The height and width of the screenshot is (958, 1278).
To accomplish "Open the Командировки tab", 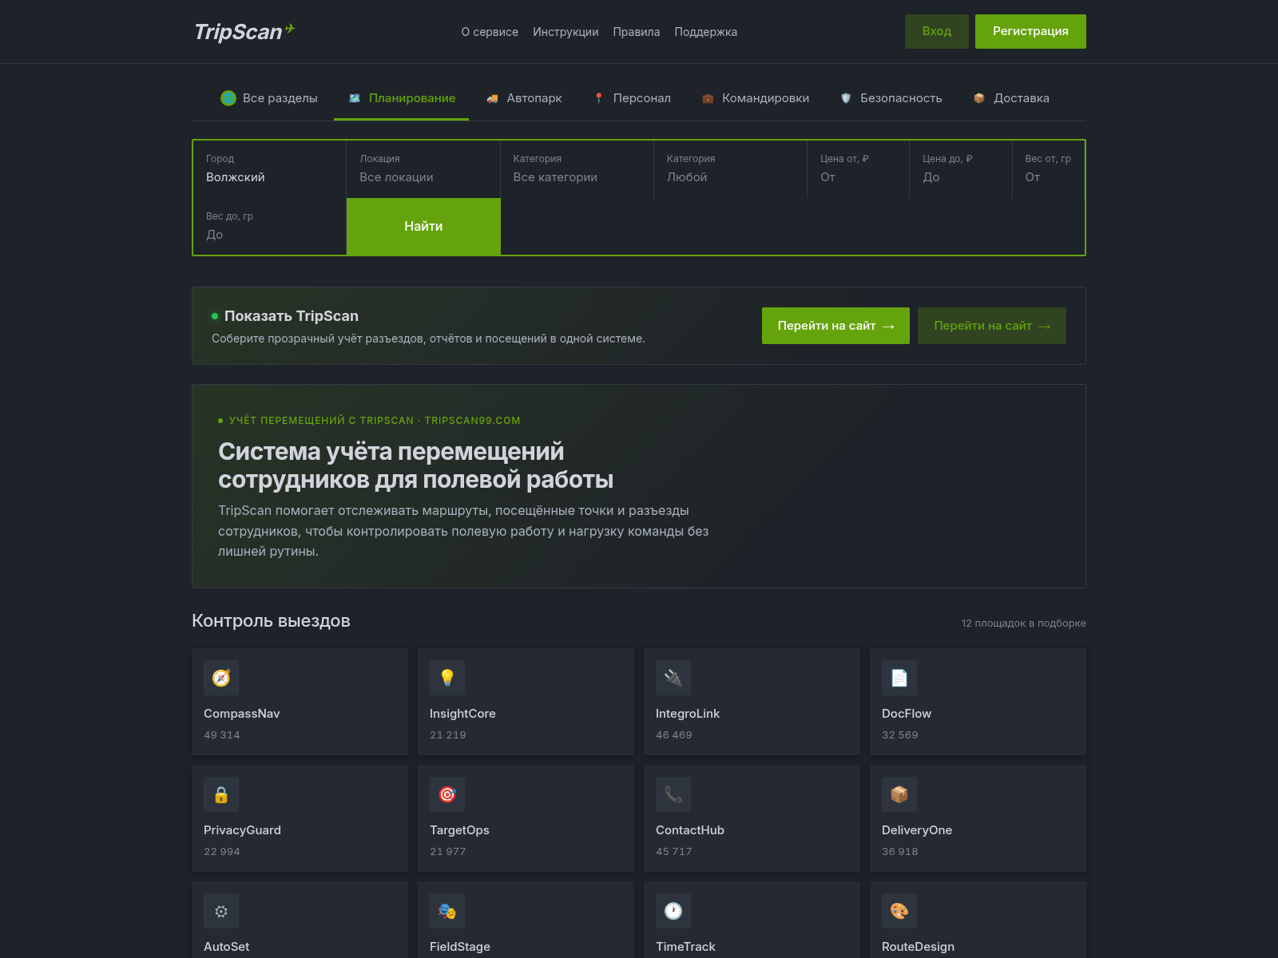I will [x=756, y=98].
